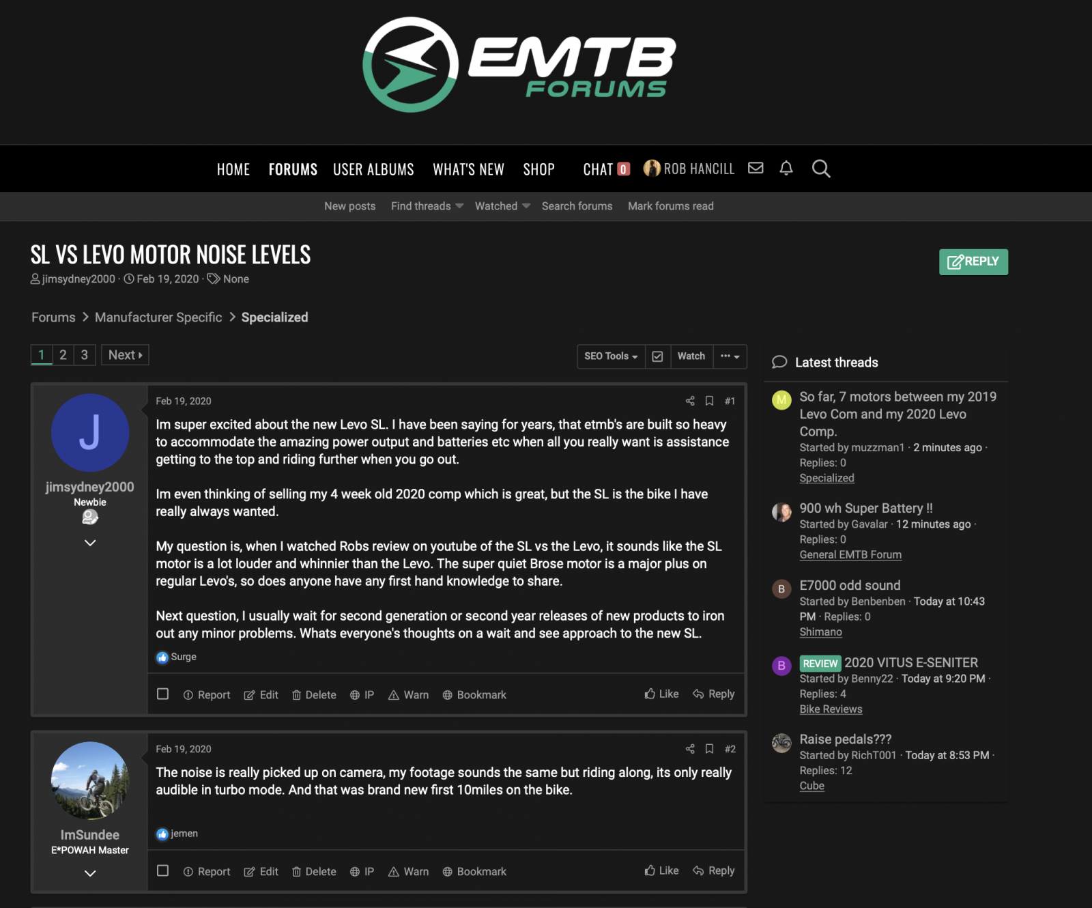The image size is (1092, 908).
Task: Expand jimsydney2000's user details chevron
Action: pos(90,543)
